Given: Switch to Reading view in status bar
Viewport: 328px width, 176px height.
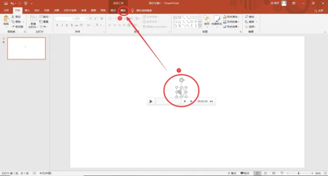Looking at the screenshot, I should [273, 173].
